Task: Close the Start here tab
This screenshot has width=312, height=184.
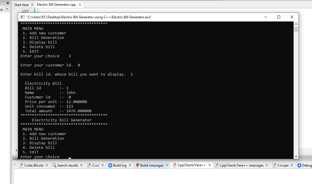Action: point(32,5)
